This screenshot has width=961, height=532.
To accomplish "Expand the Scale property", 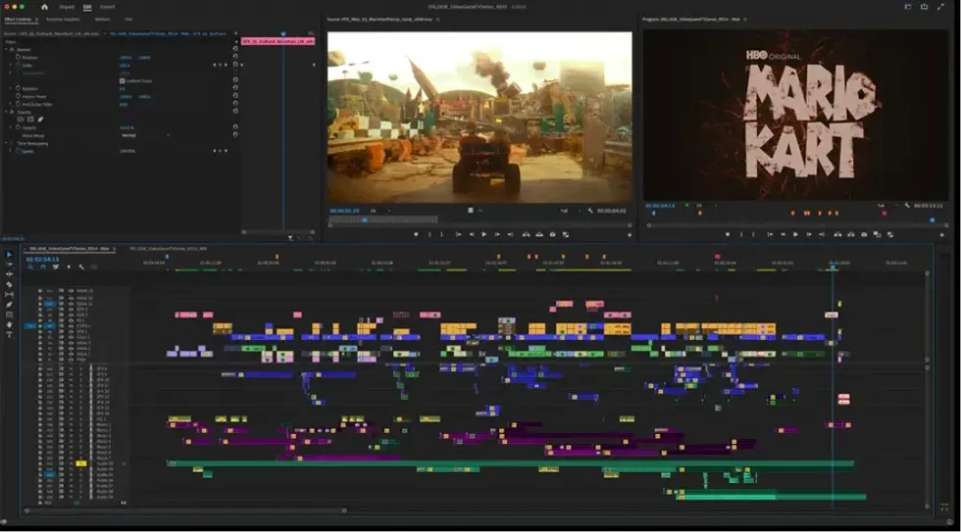I will (11, 65).
